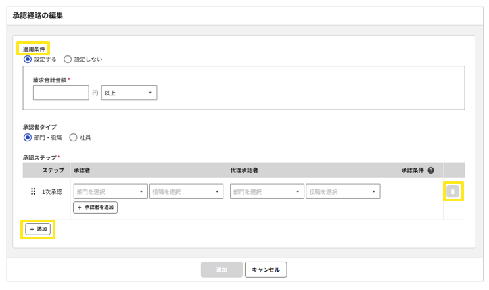Click the bottom 追加 submit button

coord(221,270)
